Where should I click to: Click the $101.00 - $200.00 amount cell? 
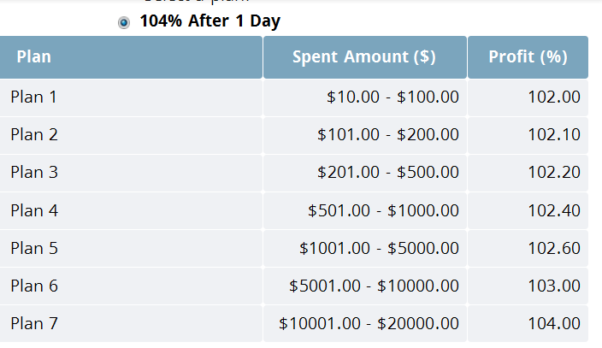point(388,134)
